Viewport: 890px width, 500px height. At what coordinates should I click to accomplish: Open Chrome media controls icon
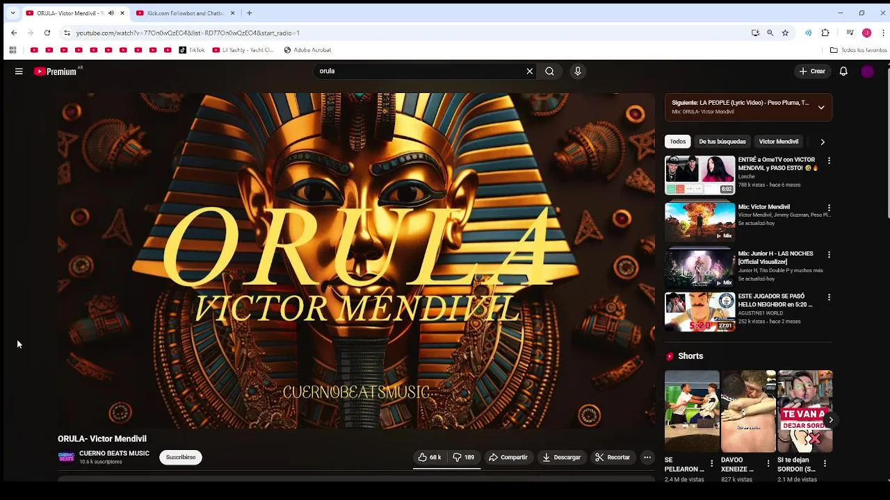850,33
